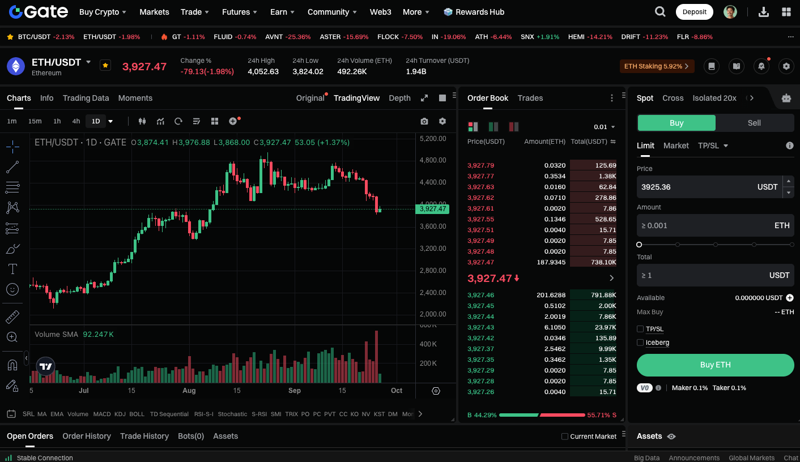Viewport: 800px width, 462px height.
Task: Expand the chart to fullscreen
Action: click(424, 98)
